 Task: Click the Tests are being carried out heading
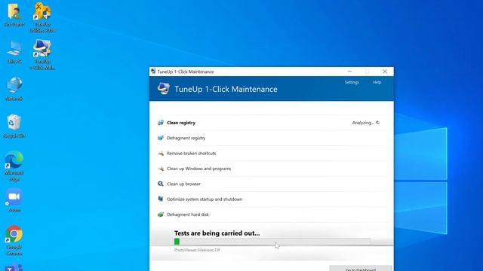217,233
